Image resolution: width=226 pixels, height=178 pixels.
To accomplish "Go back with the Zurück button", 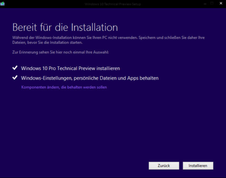I will click(x=164, y=166).
